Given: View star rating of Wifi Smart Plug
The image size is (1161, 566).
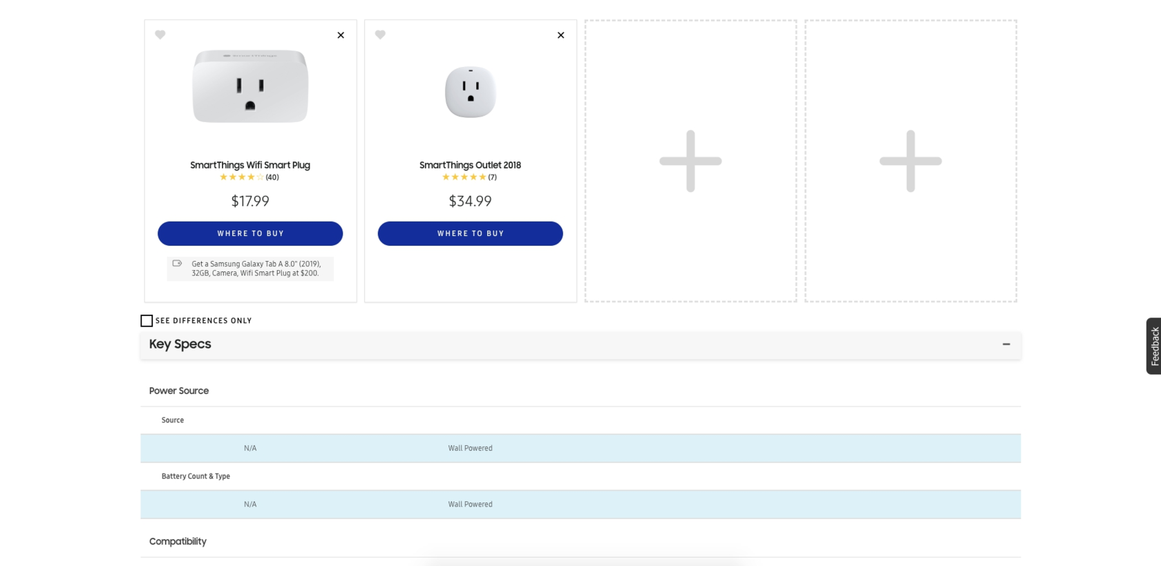Looking at the screenshot, I should click(x=242, y=177).
